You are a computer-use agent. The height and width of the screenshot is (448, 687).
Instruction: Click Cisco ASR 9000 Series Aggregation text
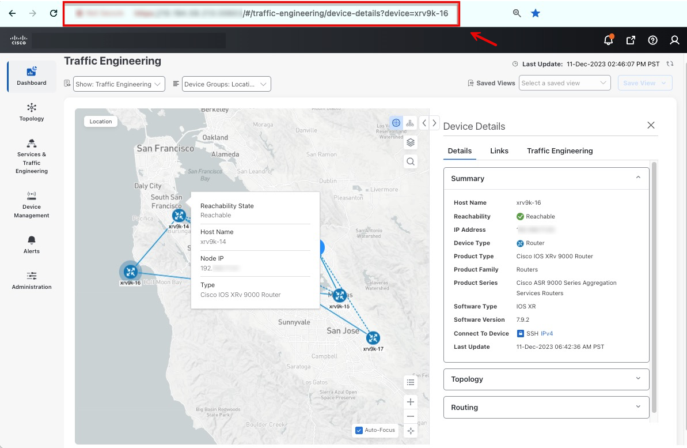[566, 283]
